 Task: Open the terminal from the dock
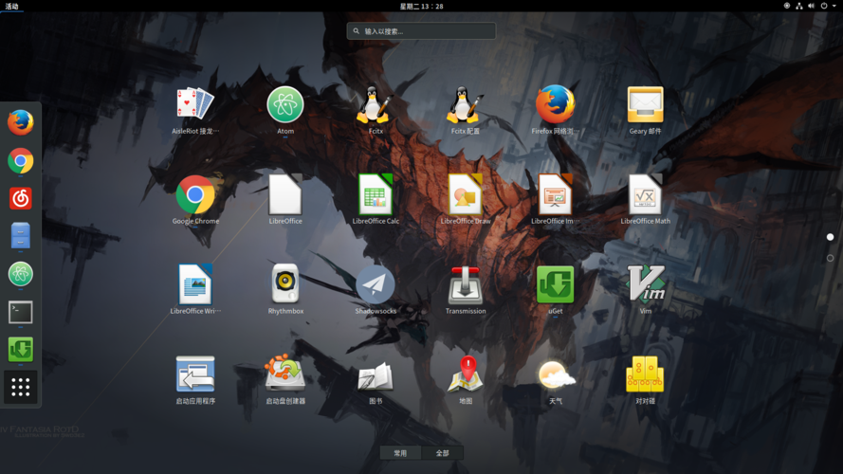tap(21, 312)
